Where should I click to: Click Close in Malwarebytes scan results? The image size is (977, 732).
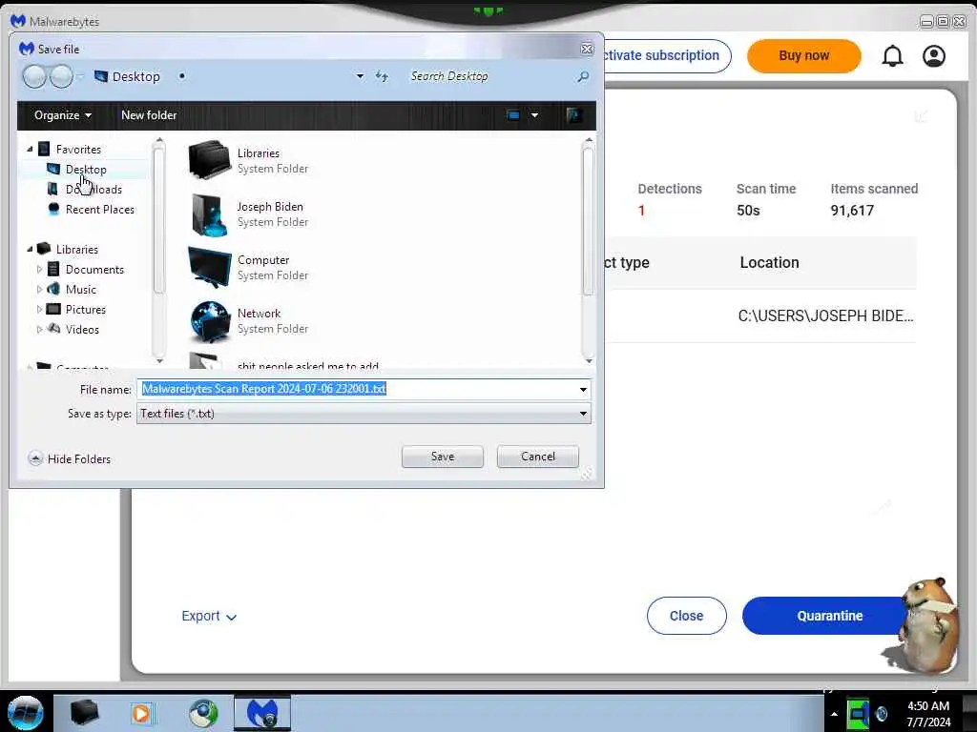(687, 616)
